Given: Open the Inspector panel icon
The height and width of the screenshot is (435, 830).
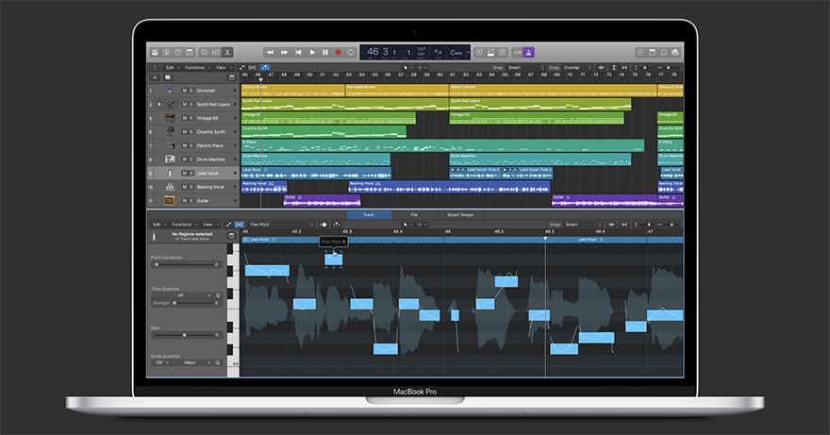Looking at the screenshot, I should [x=166, y=53].
